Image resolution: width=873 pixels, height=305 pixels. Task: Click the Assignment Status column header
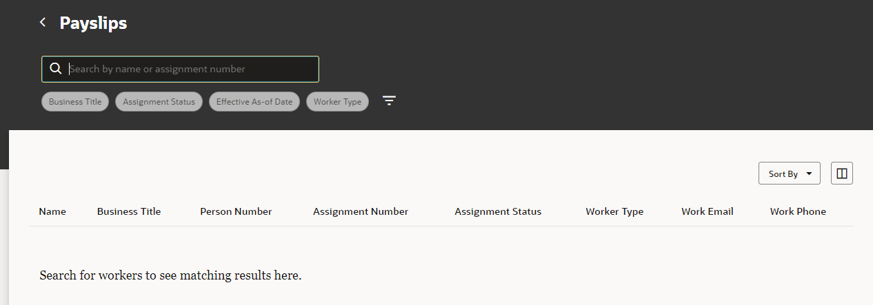(x=498, y=211)
